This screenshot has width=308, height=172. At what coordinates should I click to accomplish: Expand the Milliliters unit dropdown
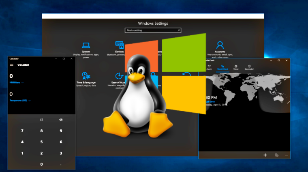click(17, 83)
